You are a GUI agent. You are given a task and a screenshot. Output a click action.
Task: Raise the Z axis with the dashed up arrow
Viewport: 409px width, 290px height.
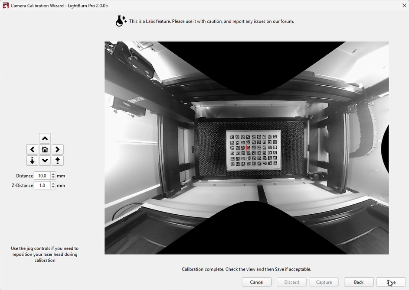[x=57, y=161]
